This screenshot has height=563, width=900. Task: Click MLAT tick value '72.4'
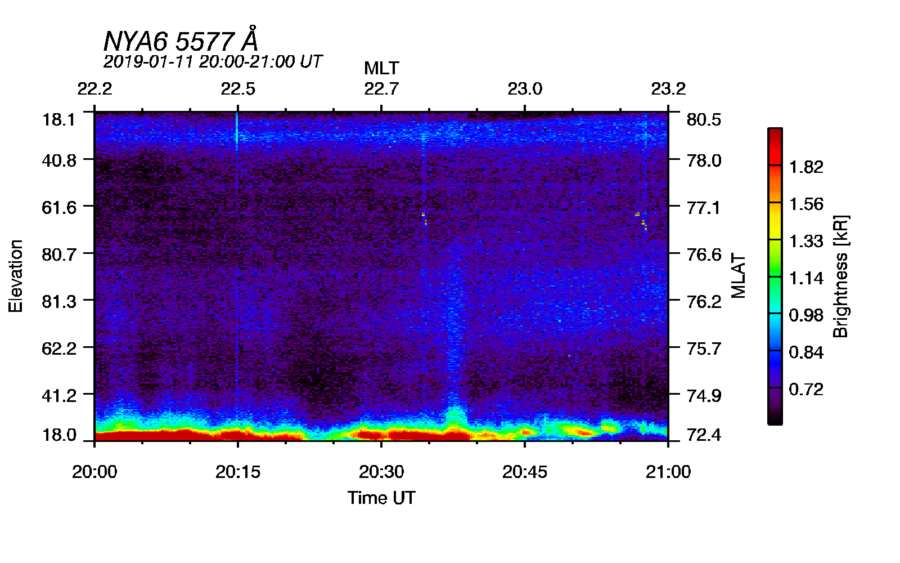tap(704, 435)
